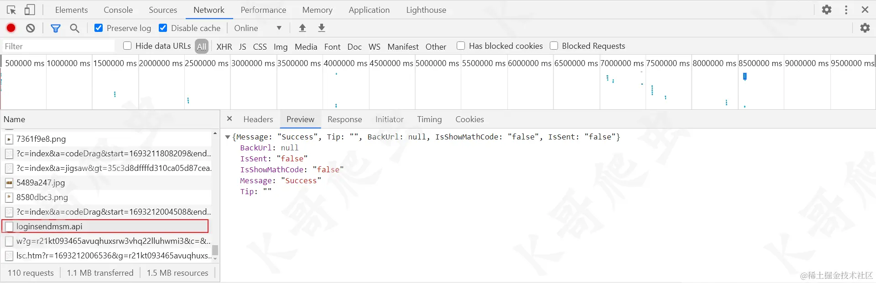Toggle Preserve log checkbox

tap(99, 28)
